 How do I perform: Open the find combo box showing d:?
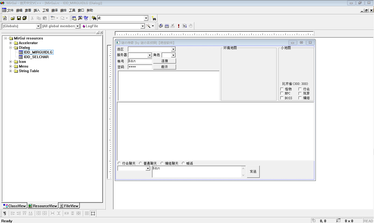click(x=146, y=18)
